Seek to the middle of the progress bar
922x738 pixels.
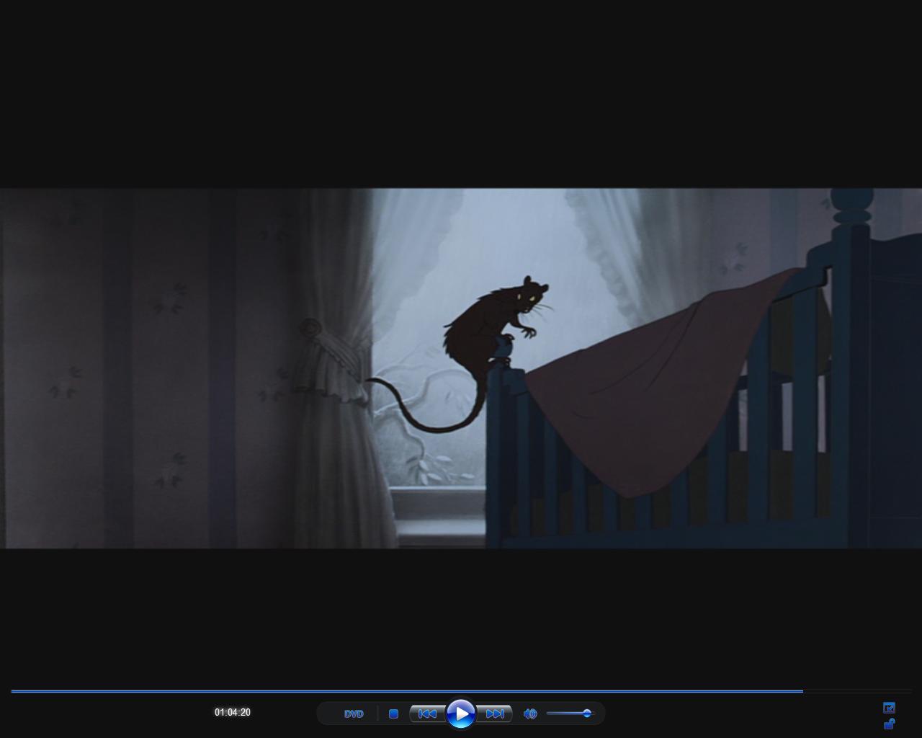click(x=461, y=691)
